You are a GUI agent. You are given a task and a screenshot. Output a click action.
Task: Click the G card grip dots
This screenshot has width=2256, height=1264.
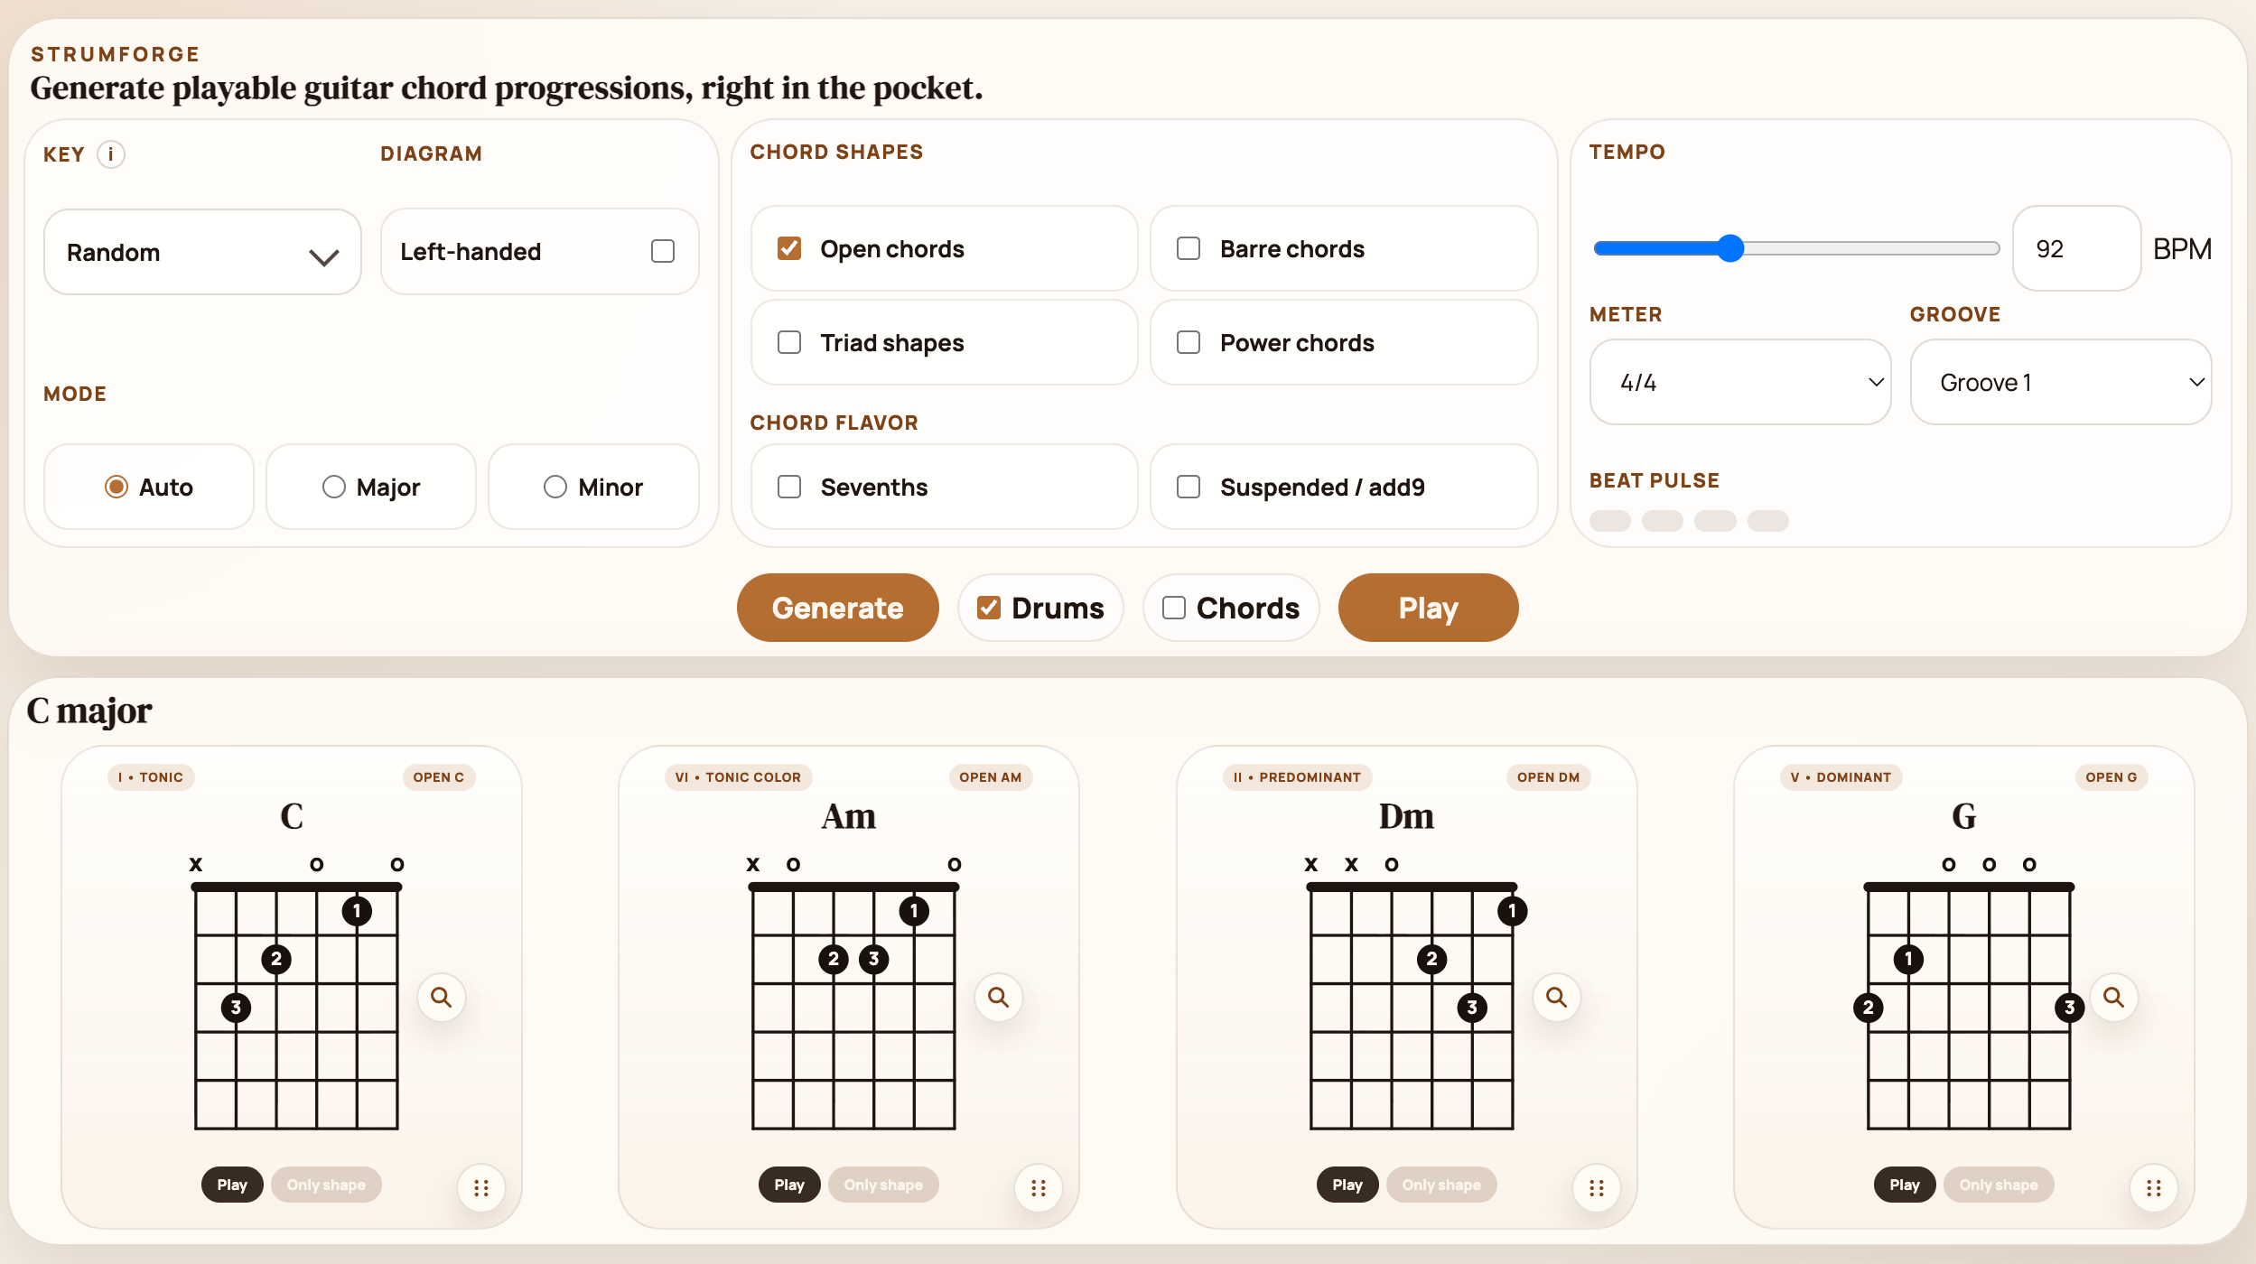[2154, 1188]
